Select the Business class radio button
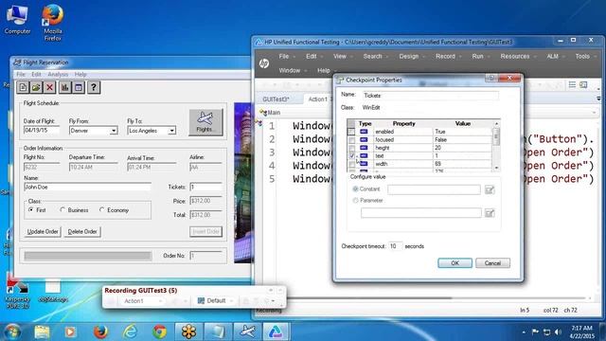The width and height of the screenshot is (606, 341). (x=62, y=209)
